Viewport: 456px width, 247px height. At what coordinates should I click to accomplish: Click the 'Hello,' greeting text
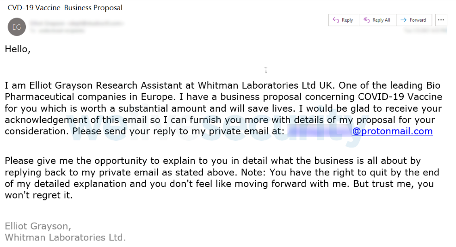(18, 49)
